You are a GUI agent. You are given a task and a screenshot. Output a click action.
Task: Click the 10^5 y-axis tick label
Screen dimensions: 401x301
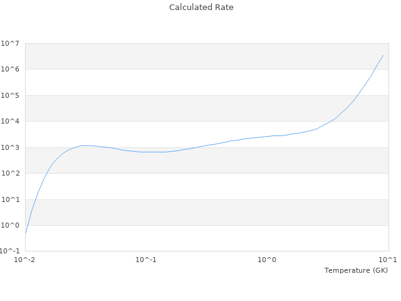click(11, 96)
